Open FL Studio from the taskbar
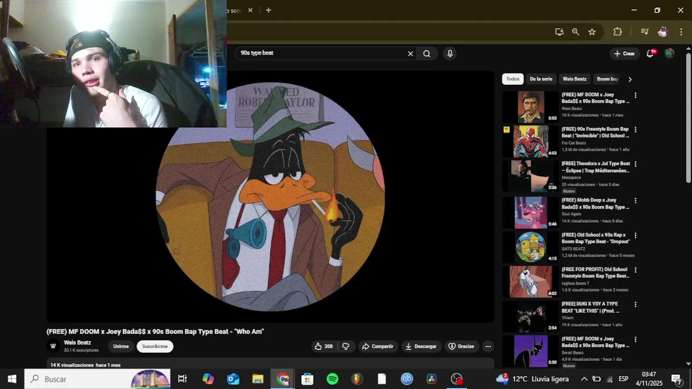The height and width of the screenshot is (389, 692). (357, 379)
